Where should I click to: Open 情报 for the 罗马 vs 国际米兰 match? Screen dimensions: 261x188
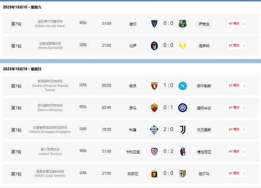pyautogui.click(x=234, y=107)
